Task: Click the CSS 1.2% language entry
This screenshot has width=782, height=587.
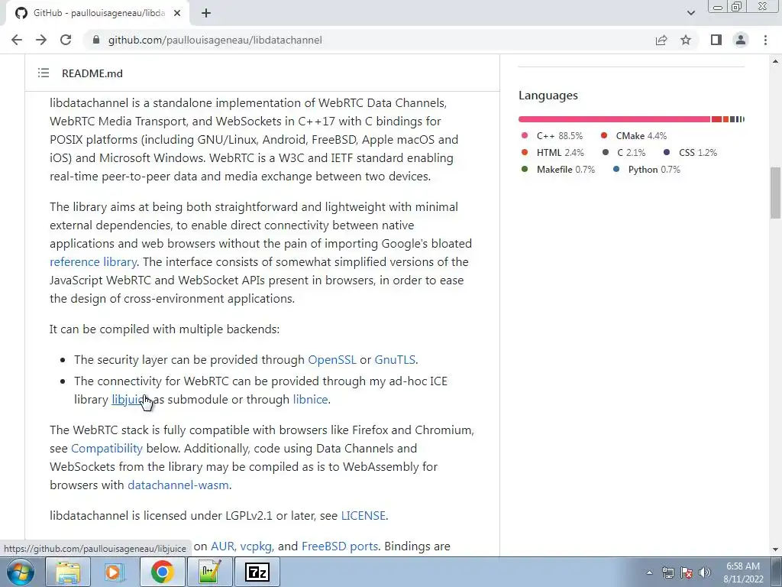Action: click(x=690, y=153)
